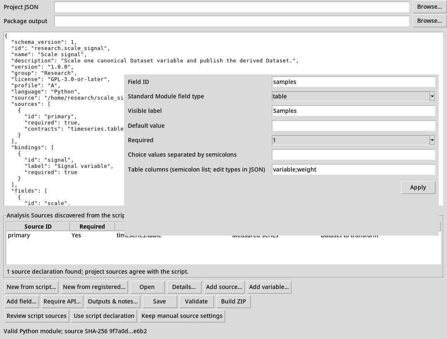Click the Table columns field with variable;weight
The image size is (447, 339).
[x=353, y=169]
